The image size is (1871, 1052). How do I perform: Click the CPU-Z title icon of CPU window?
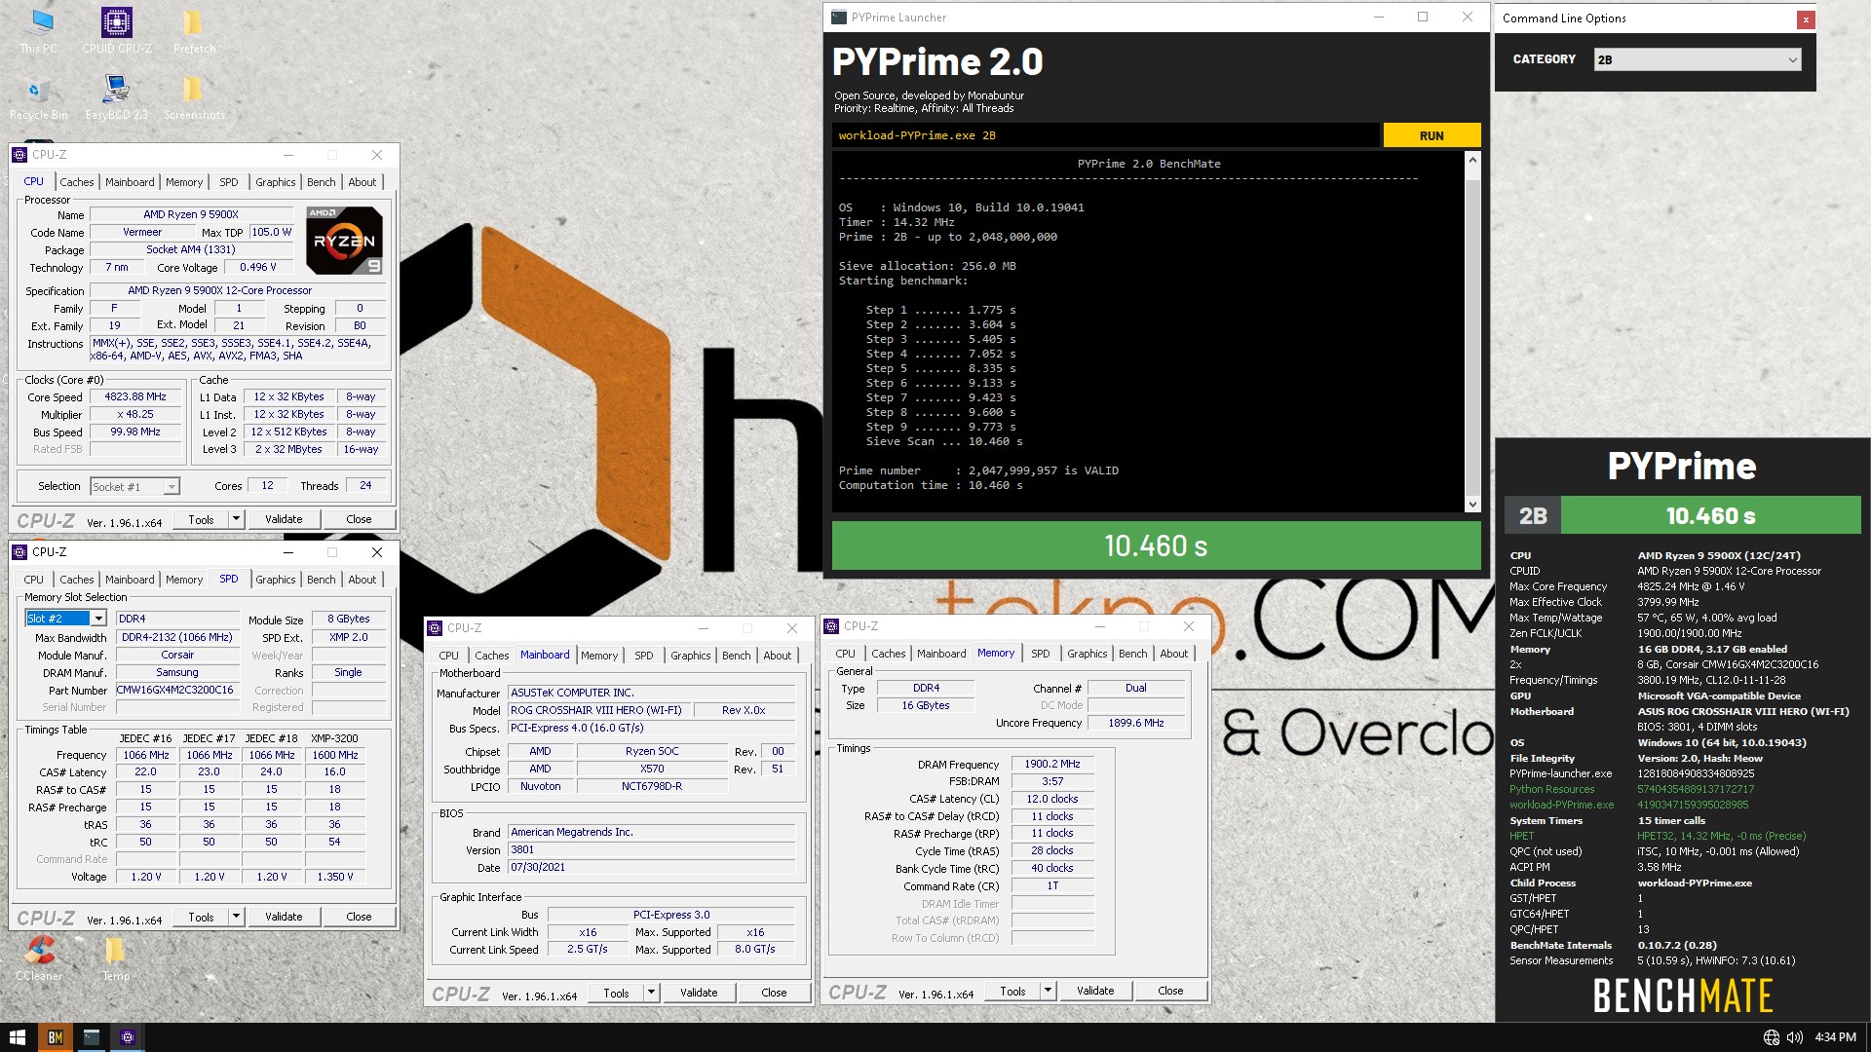pyautogui.click(x=19, y=155)
